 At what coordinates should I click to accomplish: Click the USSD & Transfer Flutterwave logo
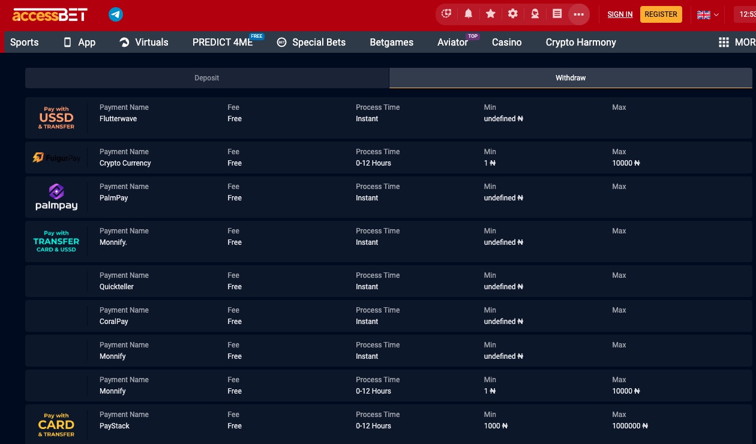tap(56, 118)
